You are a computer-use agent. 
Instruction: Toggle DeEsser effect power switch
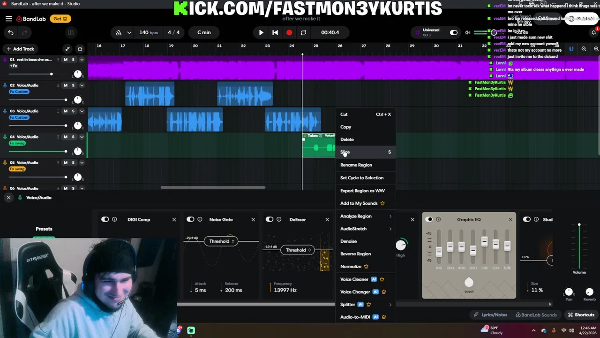[270, 219]
